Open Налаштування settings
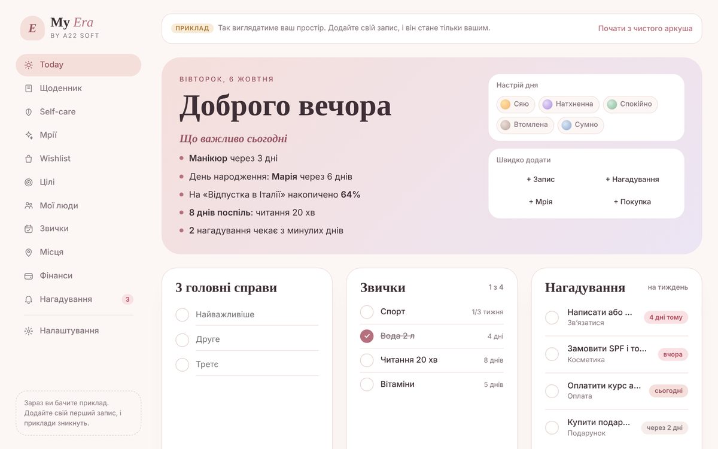Image resolution: width=718 pixels, height=449 pixels. click(x=78, y=331)
